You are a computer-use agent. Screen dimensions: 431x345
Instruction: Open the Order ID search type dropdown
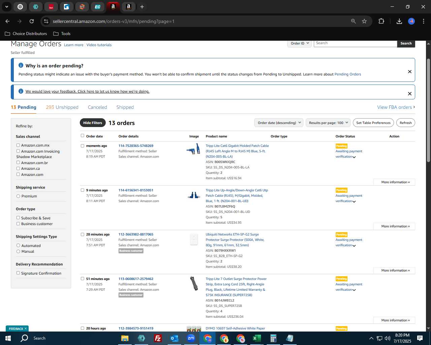point(300,43)
